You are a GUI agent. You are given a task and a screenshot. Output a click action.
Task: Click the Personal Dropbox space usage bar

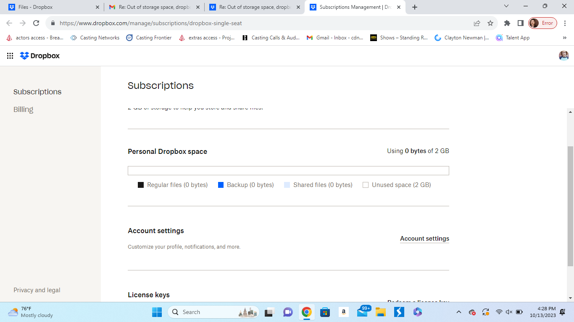pos(288,171)
